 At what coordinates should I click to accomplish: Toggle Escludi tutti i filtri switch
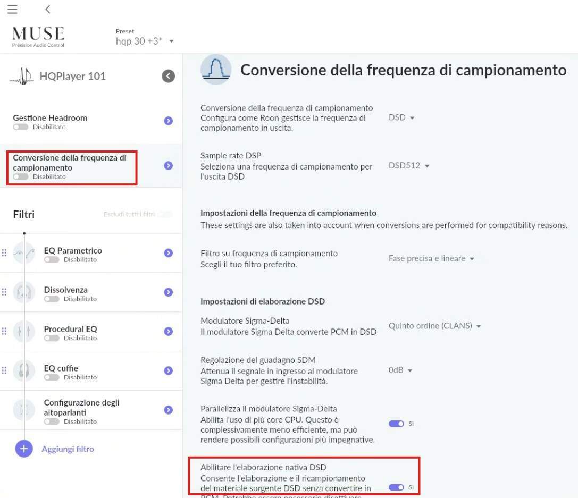click(x=165, y=214)
